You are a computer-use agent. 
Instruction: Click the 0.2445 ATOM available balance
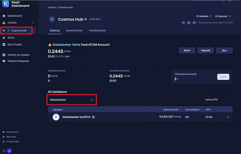tap(120, 76)
